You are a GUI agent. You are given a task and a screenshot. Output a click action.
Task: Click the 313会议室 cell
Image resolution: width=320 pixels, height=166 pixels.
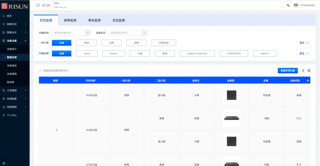click(92, 130)
